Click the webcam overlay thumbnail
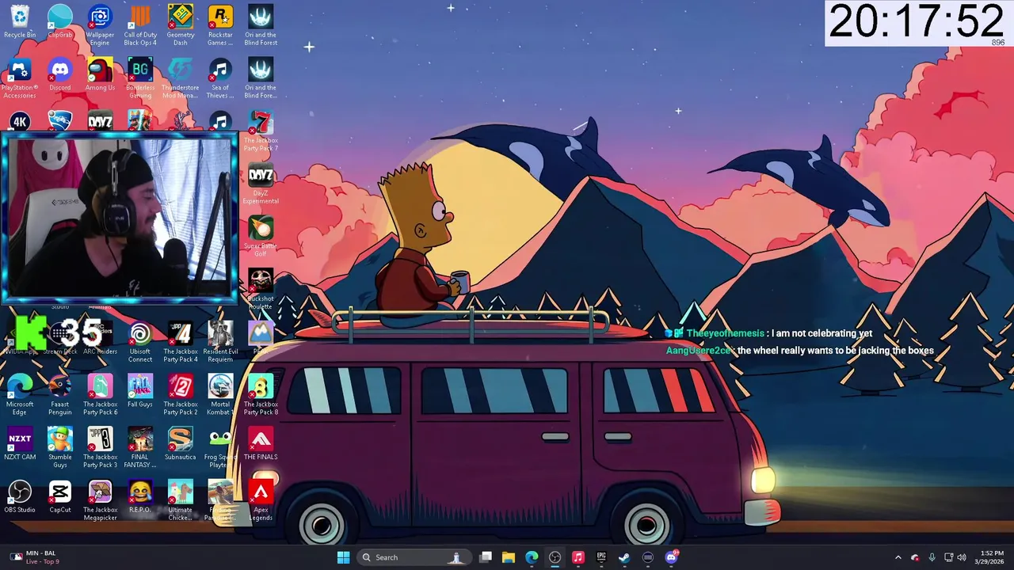Image resolution: width=1014 pixels, height=570 pixels. point(119,218)
